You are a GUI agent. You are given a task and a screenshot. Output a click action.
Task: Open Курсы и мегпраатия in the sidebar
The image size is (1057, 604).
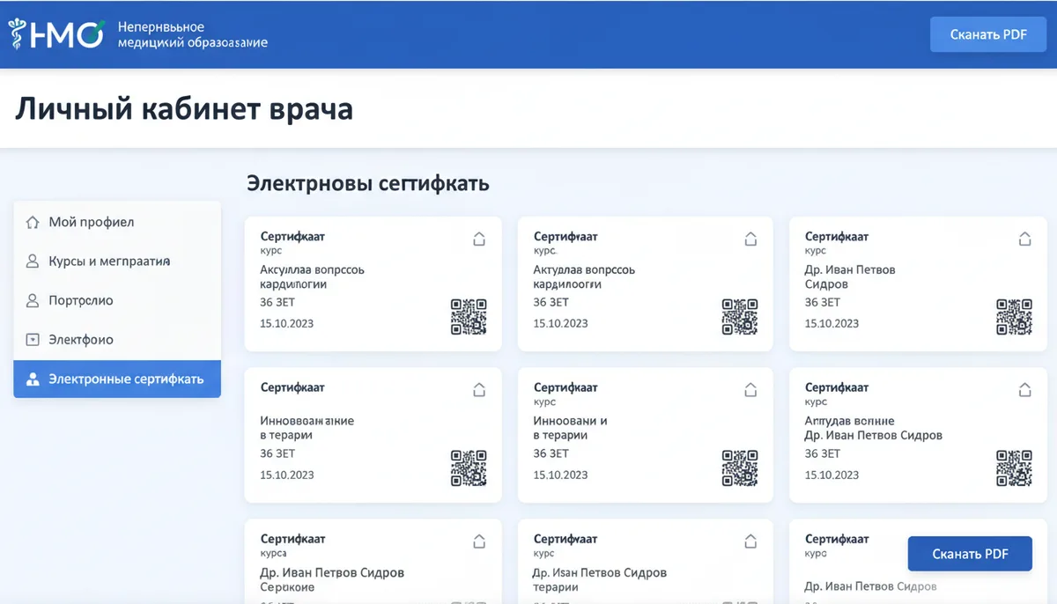click(x=117, y=261)
